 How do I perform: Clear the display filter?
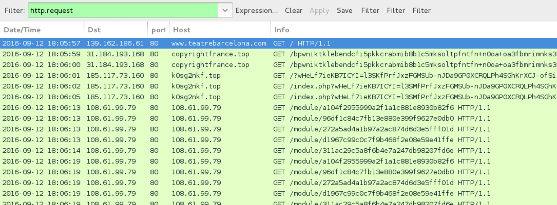coord(294,10)
